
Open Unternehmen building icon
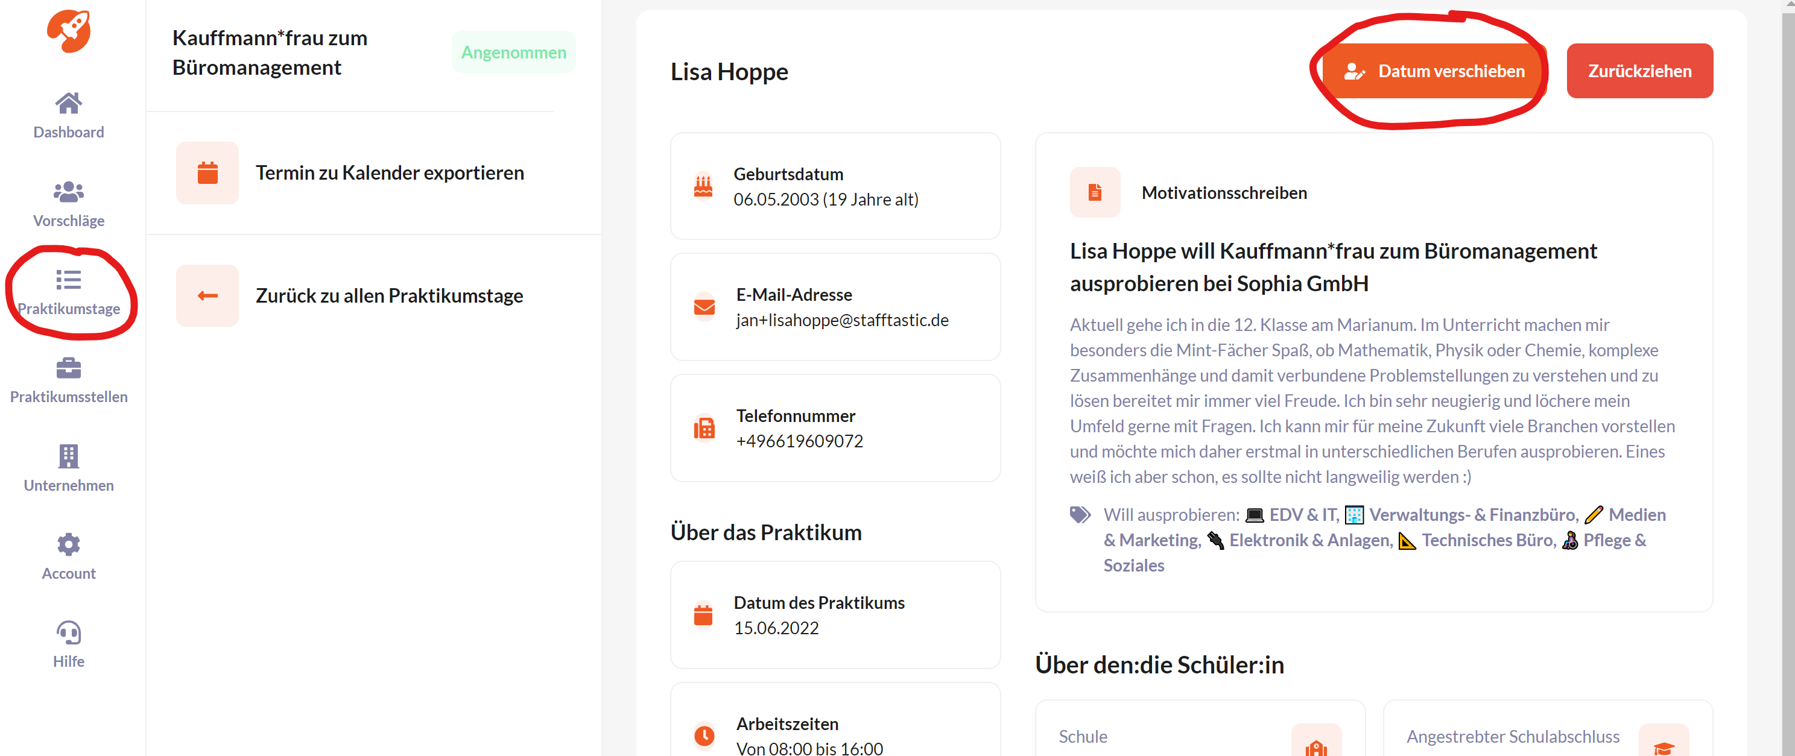point(68,456)
